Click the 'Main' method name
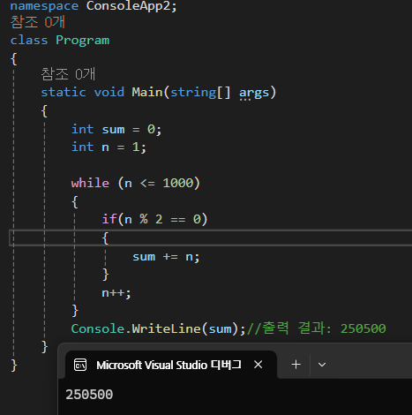 147,92
